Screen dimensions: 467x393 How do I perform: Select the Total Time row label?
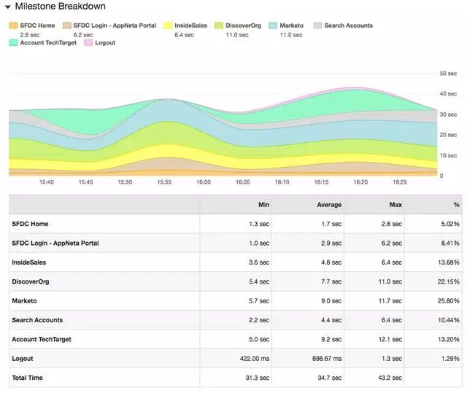point(27,378)
